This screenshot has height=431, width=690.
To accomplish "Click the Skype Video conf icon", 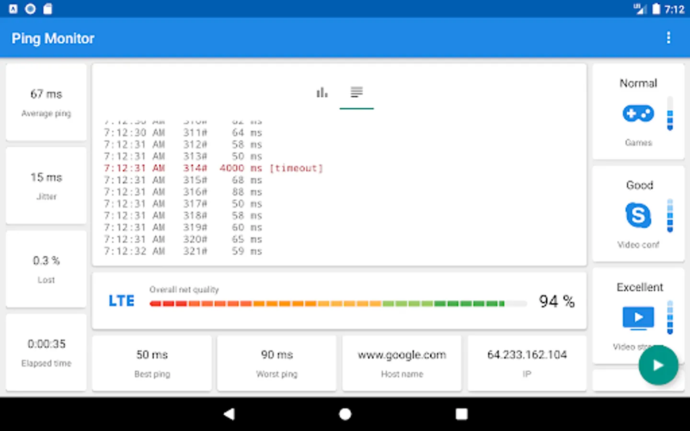I will (x=638, y=215).
